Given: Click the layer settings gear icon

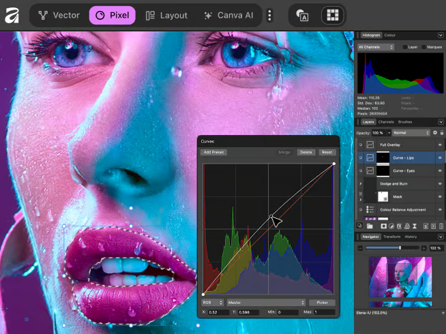Looking at the screenshot, I should (x=434, y=132).
